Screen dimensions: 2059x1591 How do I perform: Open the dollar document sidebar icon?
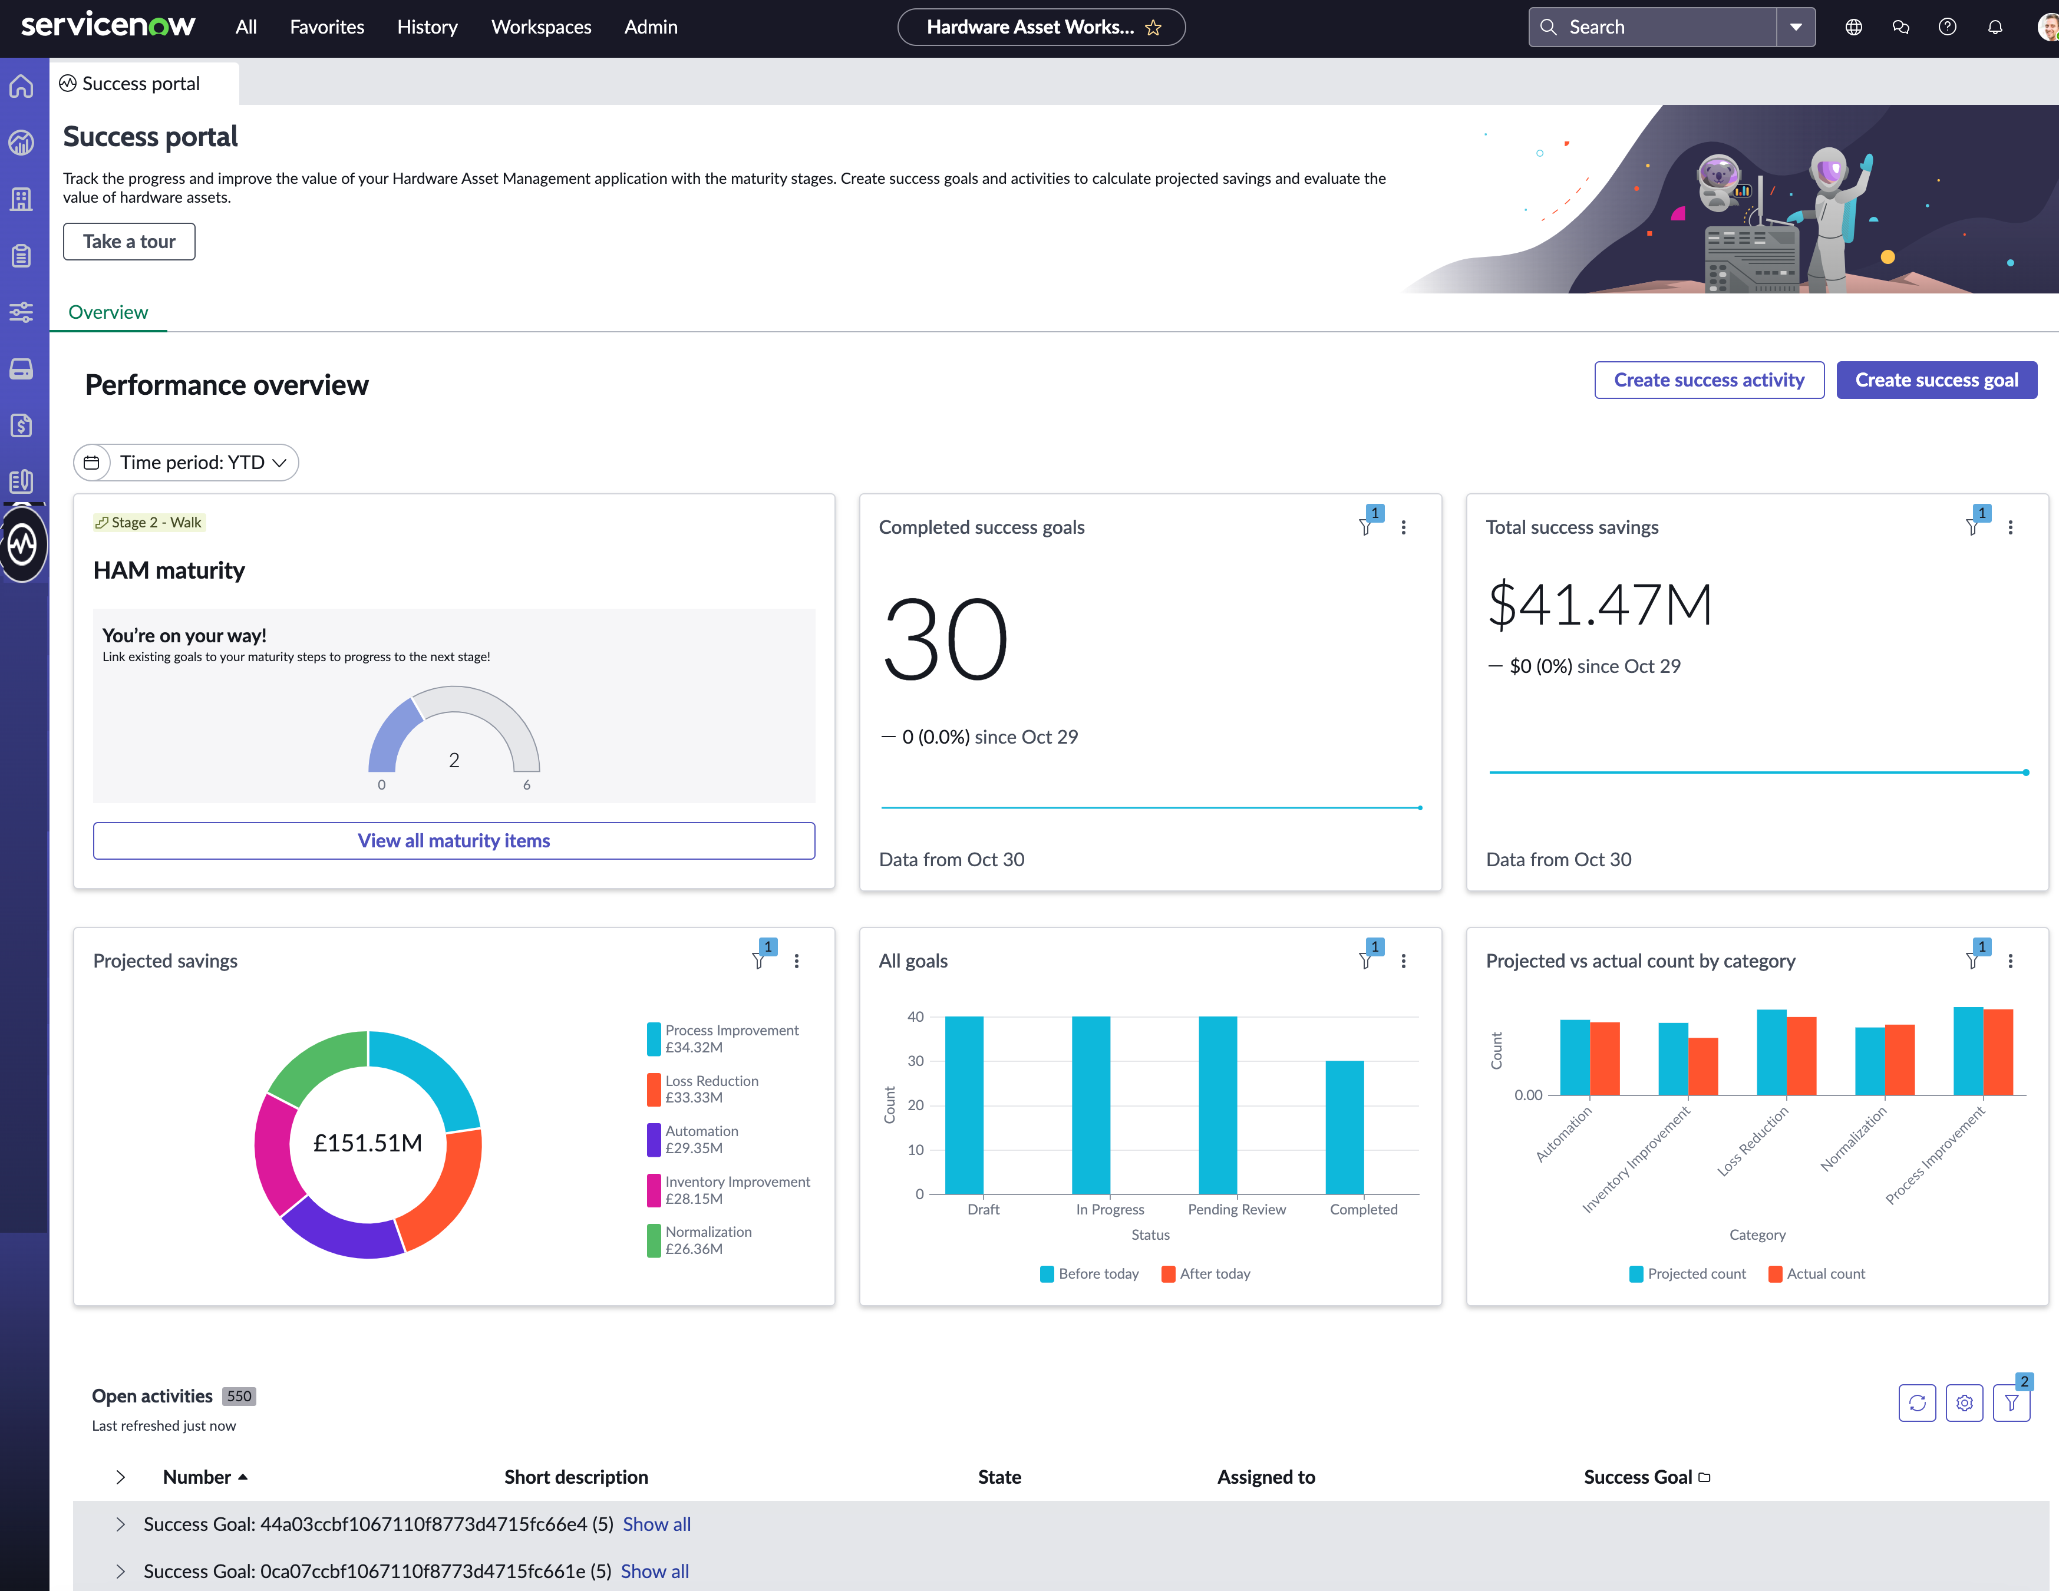point(22,425)
